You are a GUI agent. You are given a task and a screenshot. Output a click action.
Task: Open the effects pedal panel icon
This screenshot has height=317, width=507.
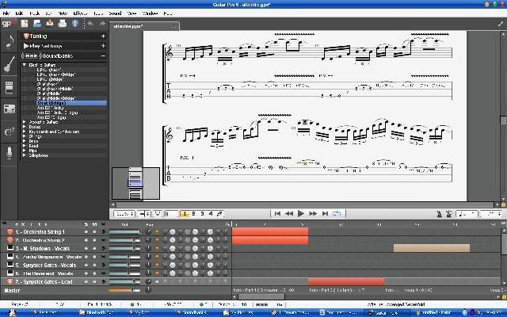pos(9,86)
